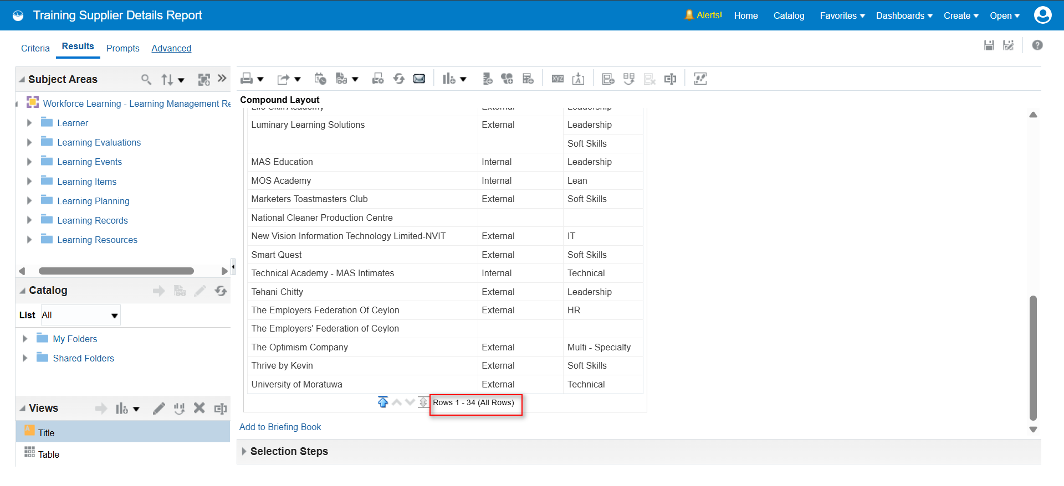1064x486 pixels.
Task: Open the Dashboards menu
Action: (904, 15)
